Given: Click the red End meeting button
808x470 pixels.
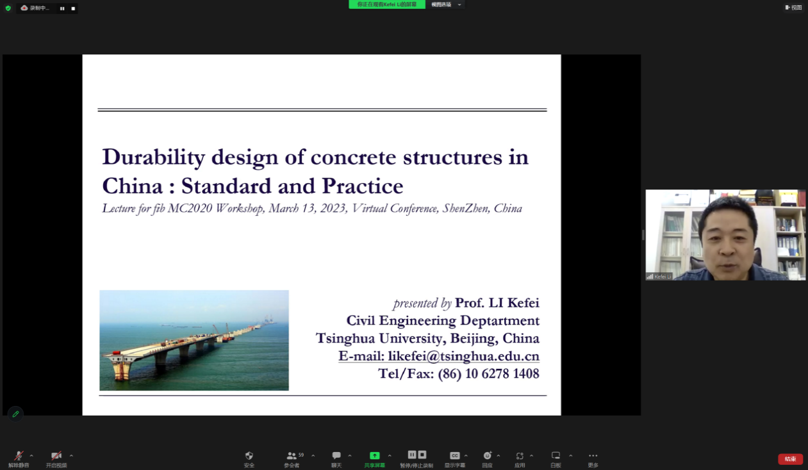Looking at the screenshot, I should click(790, 459).
